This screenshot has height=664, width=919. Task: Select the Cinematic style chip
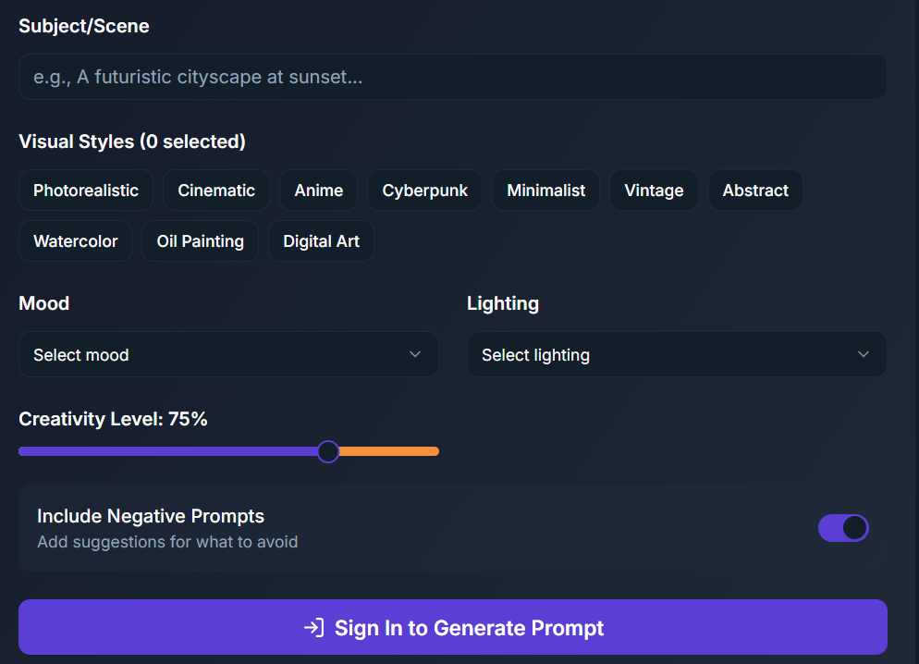coord(215,190)
